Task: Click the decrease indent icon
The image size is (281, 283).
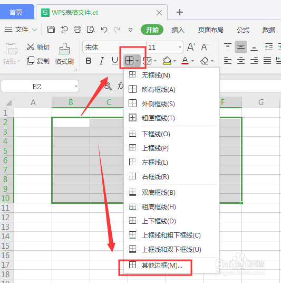Action: (x=269, y=47)
